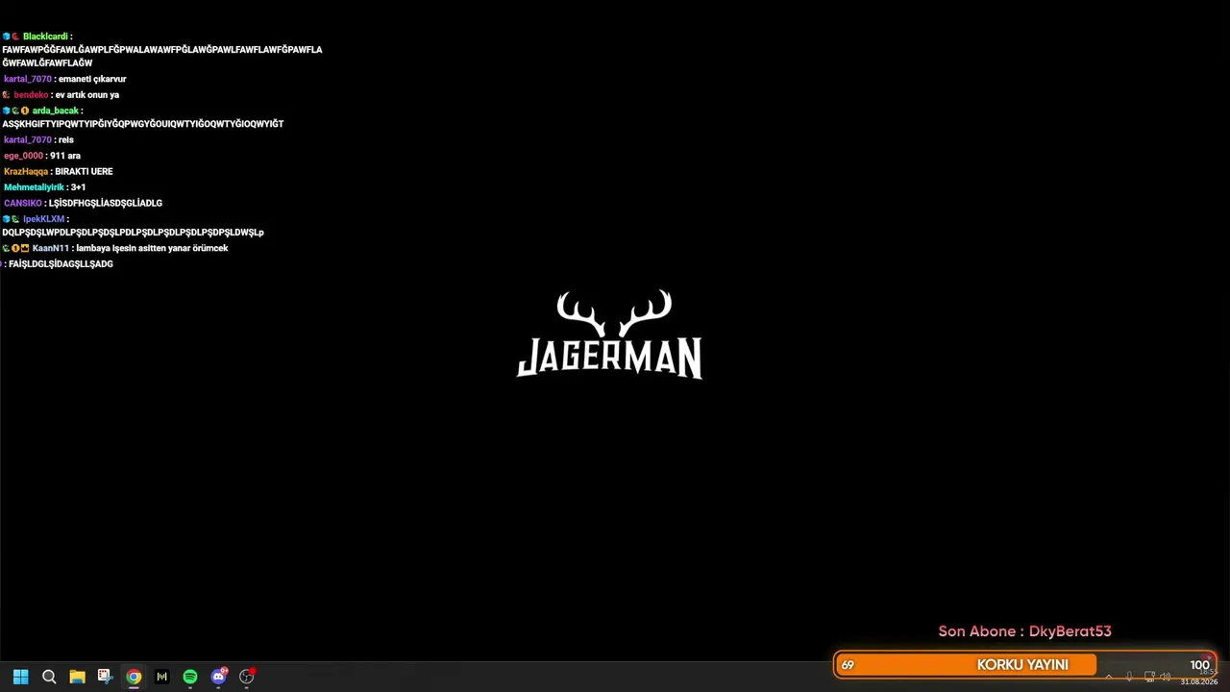The image size is (1230, 692).
Task: Click the Son Abone : DkyBerat53 text
Action: [1024, 631]
